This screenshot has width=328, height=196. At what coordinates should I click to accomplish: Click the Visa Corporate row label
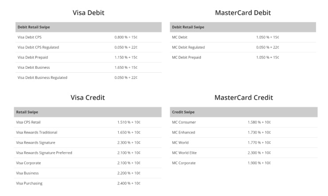[29, 163]
